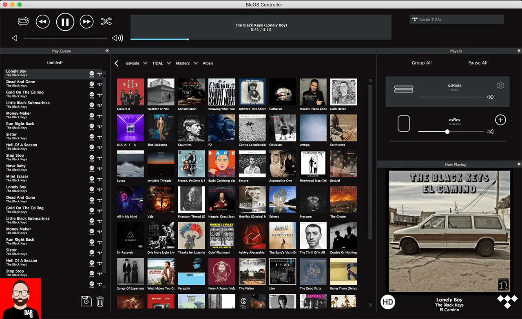Open The Good Parts album
The image size is (522, 319).
pos(313,272)
